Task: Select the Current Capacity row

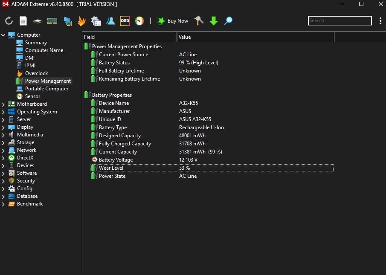Action: coord(212,152)
